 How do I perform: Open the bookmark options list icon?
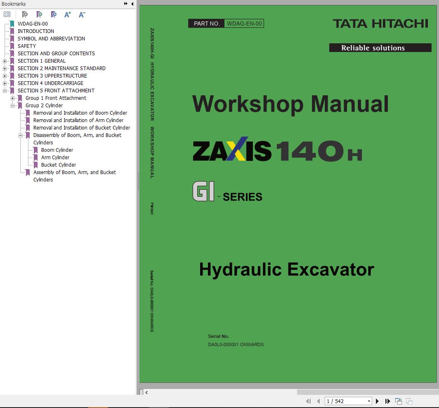pos(7,14)
